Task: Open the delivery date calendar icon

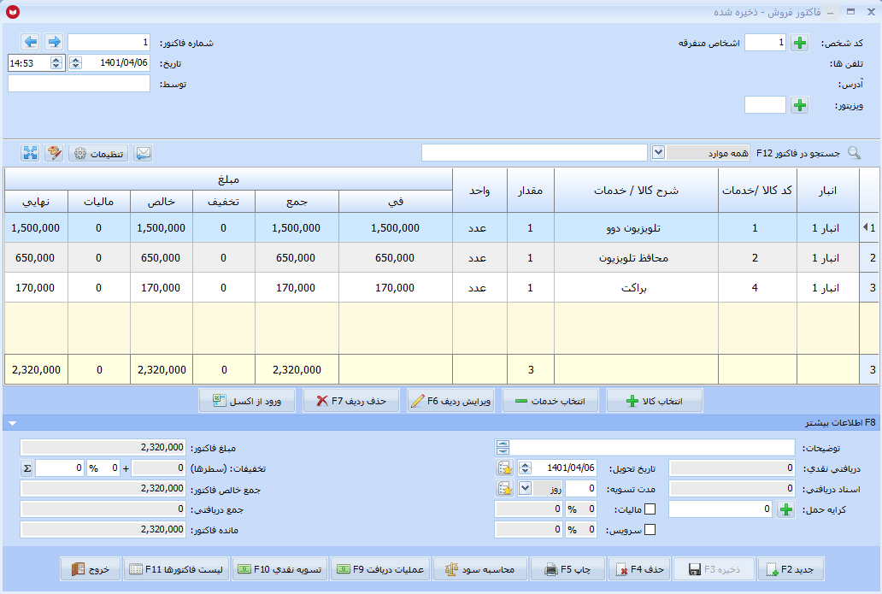Action: coord(504,468)
